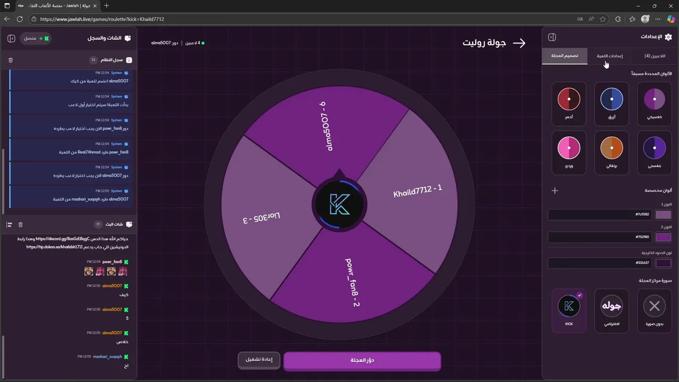Click the browser refresh button
679x382 pixels.
pos(20,19)
